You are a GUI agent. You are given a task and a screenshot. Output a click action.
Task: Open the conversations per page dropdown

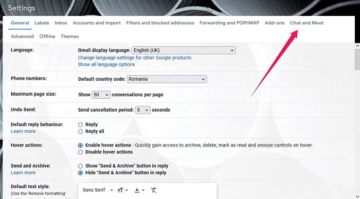pyautogui.click(x=101, y=95)
